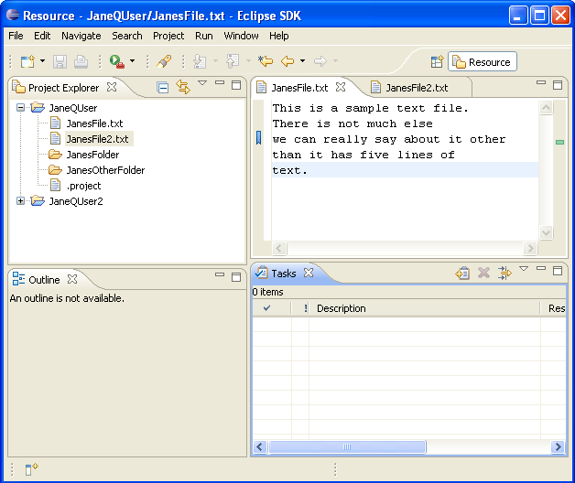Select JanesFile.txt in Project Explorer tree
The height and width of the screenshot is (483, 575).
coord(94,123)
